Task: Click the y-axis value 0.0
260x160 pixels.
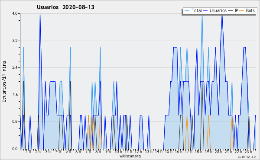Action: (x=15, y=149)
